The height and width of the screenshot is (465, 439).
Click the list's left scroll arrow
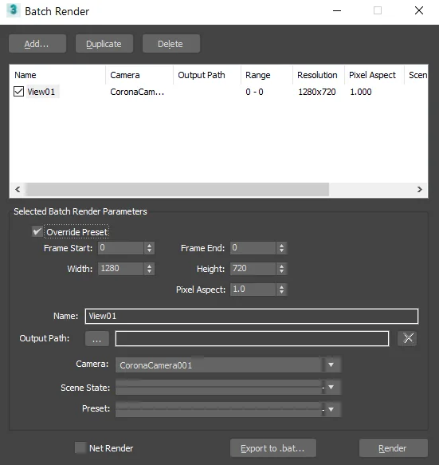pos(18,189)
